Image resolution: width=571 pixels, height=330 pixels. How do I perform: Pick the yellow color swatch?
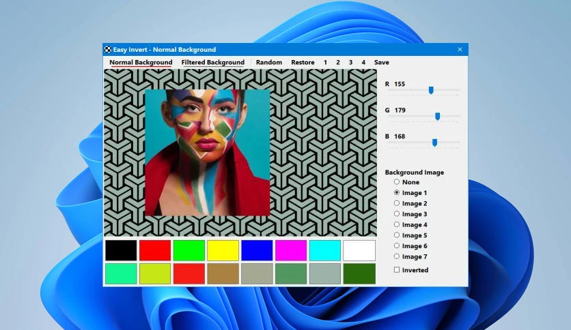point(223,250)
